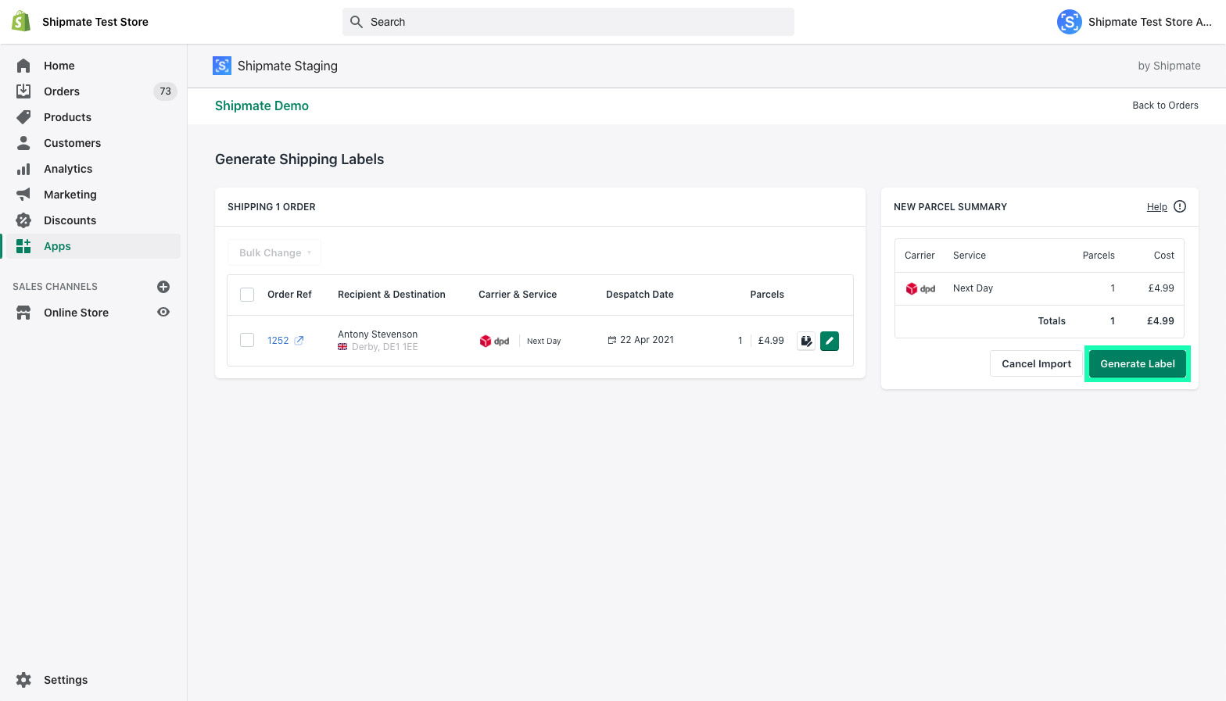This screenshot has width=1226, height=701.
Task: Edit order 1252 with pencil button
Action: tap(830, 341)
